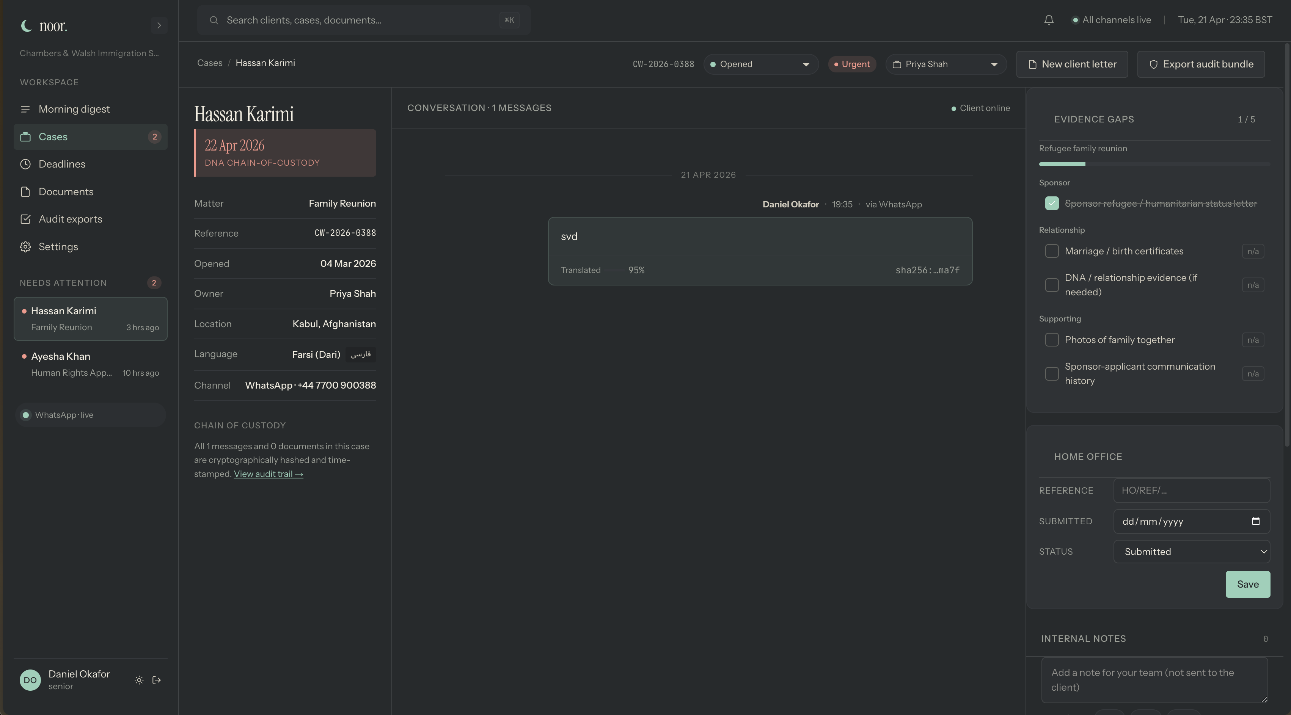This screenshot has width=1291, height=715.
Task: Focus the internal notes text area
Action: tap(1154, 680)
